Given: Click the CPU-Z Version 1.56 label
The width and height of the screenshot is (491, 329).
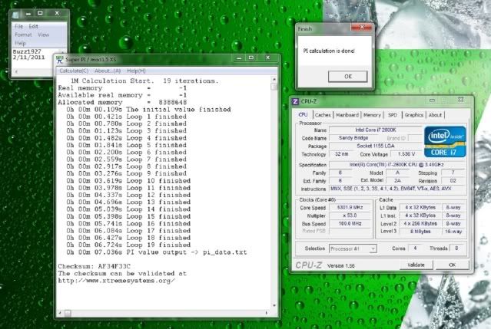Looking at the screenshot, I should point(341,266).
